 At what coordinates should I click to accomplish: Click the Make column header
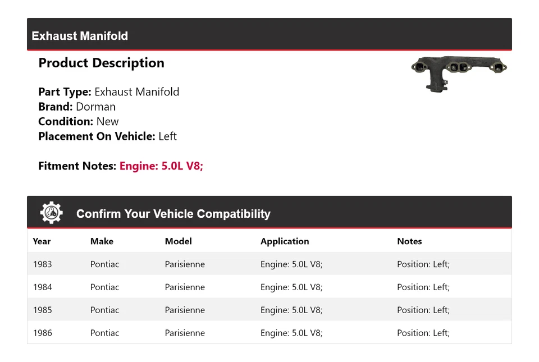coord(102,241)
